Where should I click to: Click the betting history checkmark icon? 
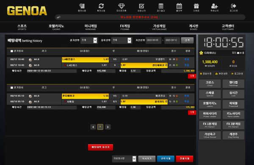click(141, 6)
